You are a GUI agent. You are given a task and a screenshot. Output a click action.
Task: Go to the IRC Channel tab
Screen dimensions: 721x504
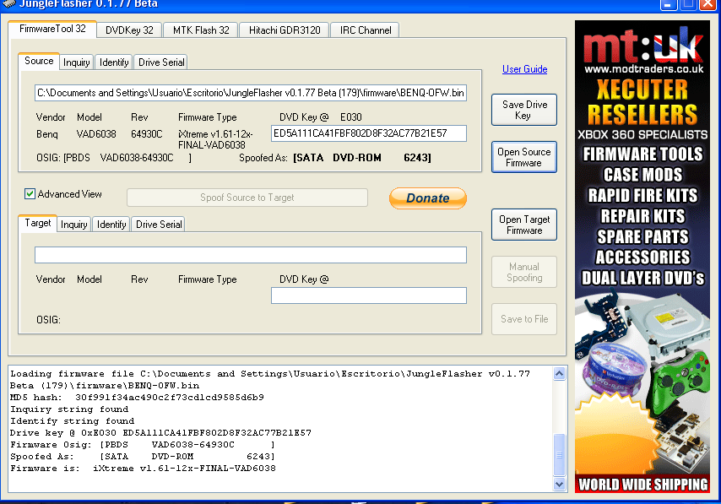[365, 30]
